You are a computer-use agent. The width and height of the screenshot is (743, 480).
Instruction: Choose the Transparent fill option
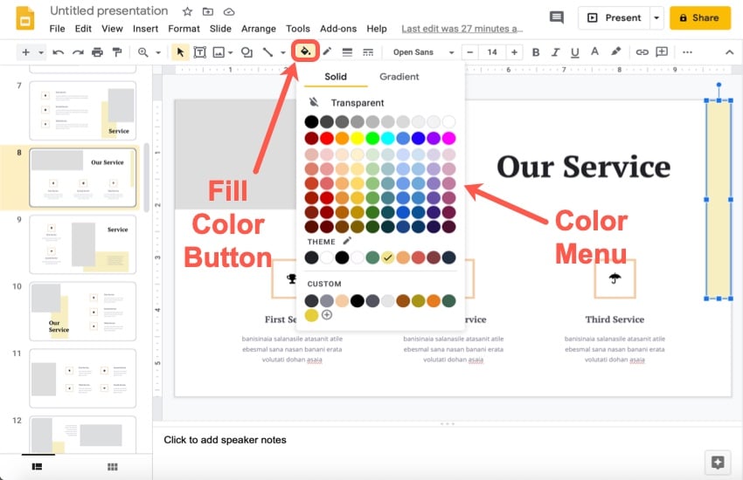[x=357, y=103]
